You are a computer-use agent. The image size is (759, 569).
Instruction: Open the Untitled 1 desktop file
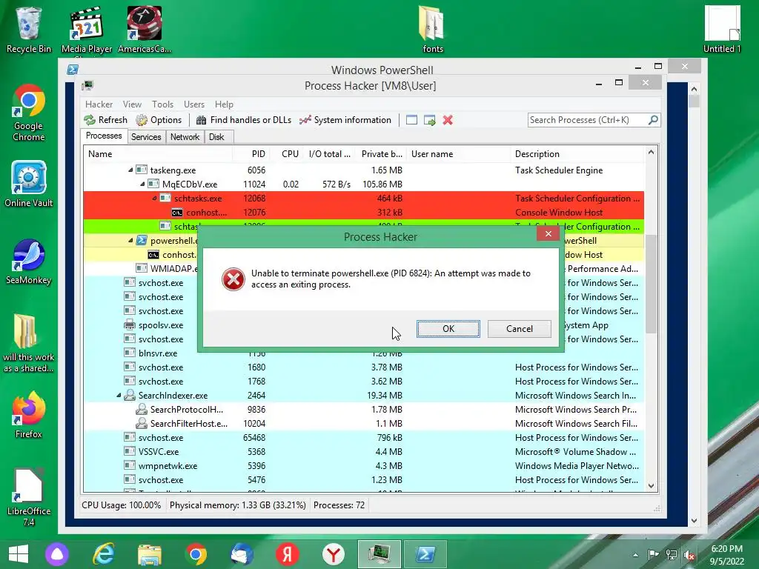coord(722,30)
